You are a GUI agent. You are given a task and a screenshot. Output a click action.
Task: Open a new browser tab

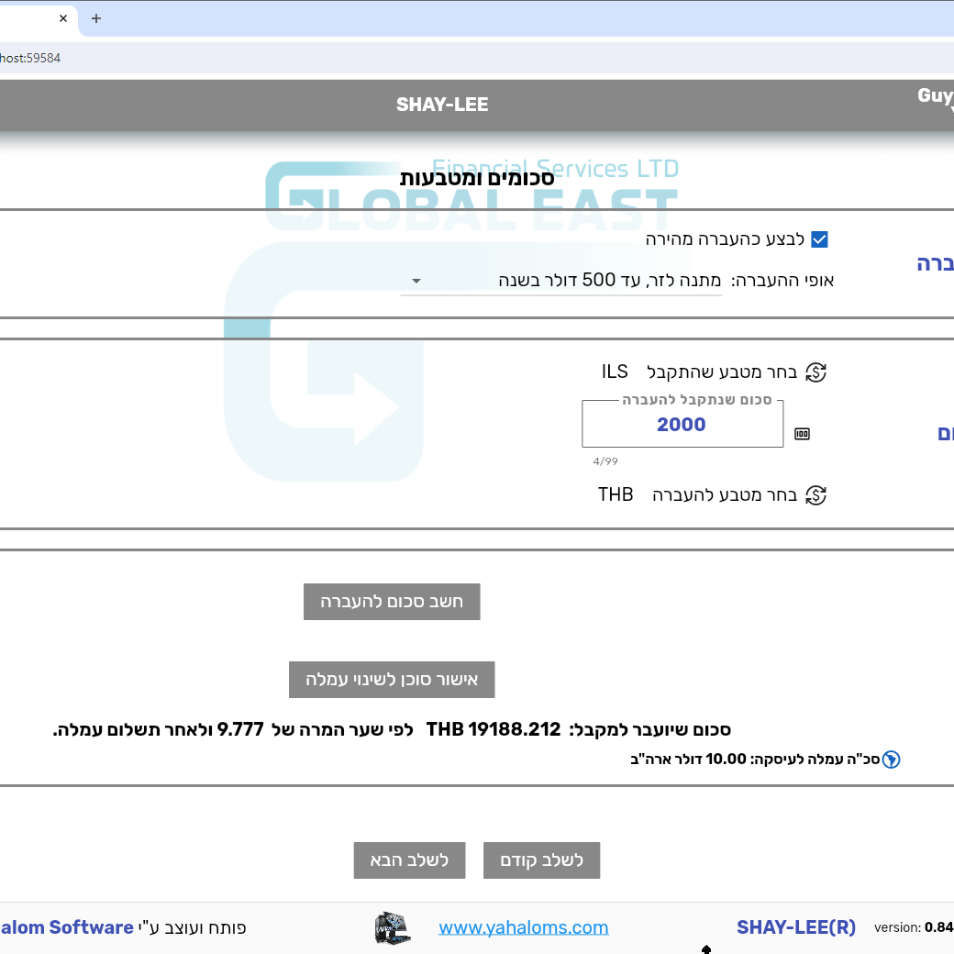[96, 18]
